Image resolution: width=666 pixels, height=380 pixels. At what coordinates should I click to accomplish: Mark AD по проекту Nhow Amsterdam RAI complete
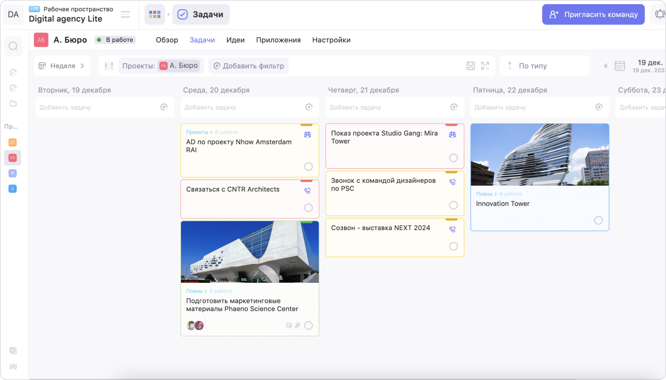coord(308,166)
